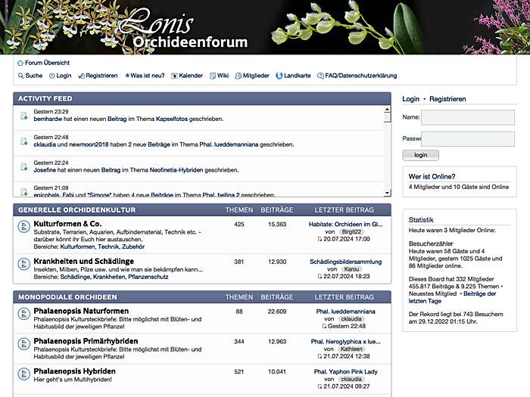The height and width of the screenshot is (397, 530).
Task: Open Schädlinge sub-area link
Action: point(75,277)
